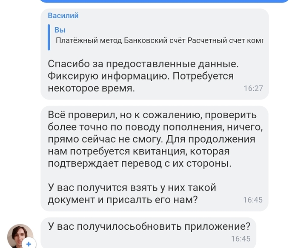Click the timestamp of the last message
This screenshot has height=248, width=298.
tap(241, 239)
